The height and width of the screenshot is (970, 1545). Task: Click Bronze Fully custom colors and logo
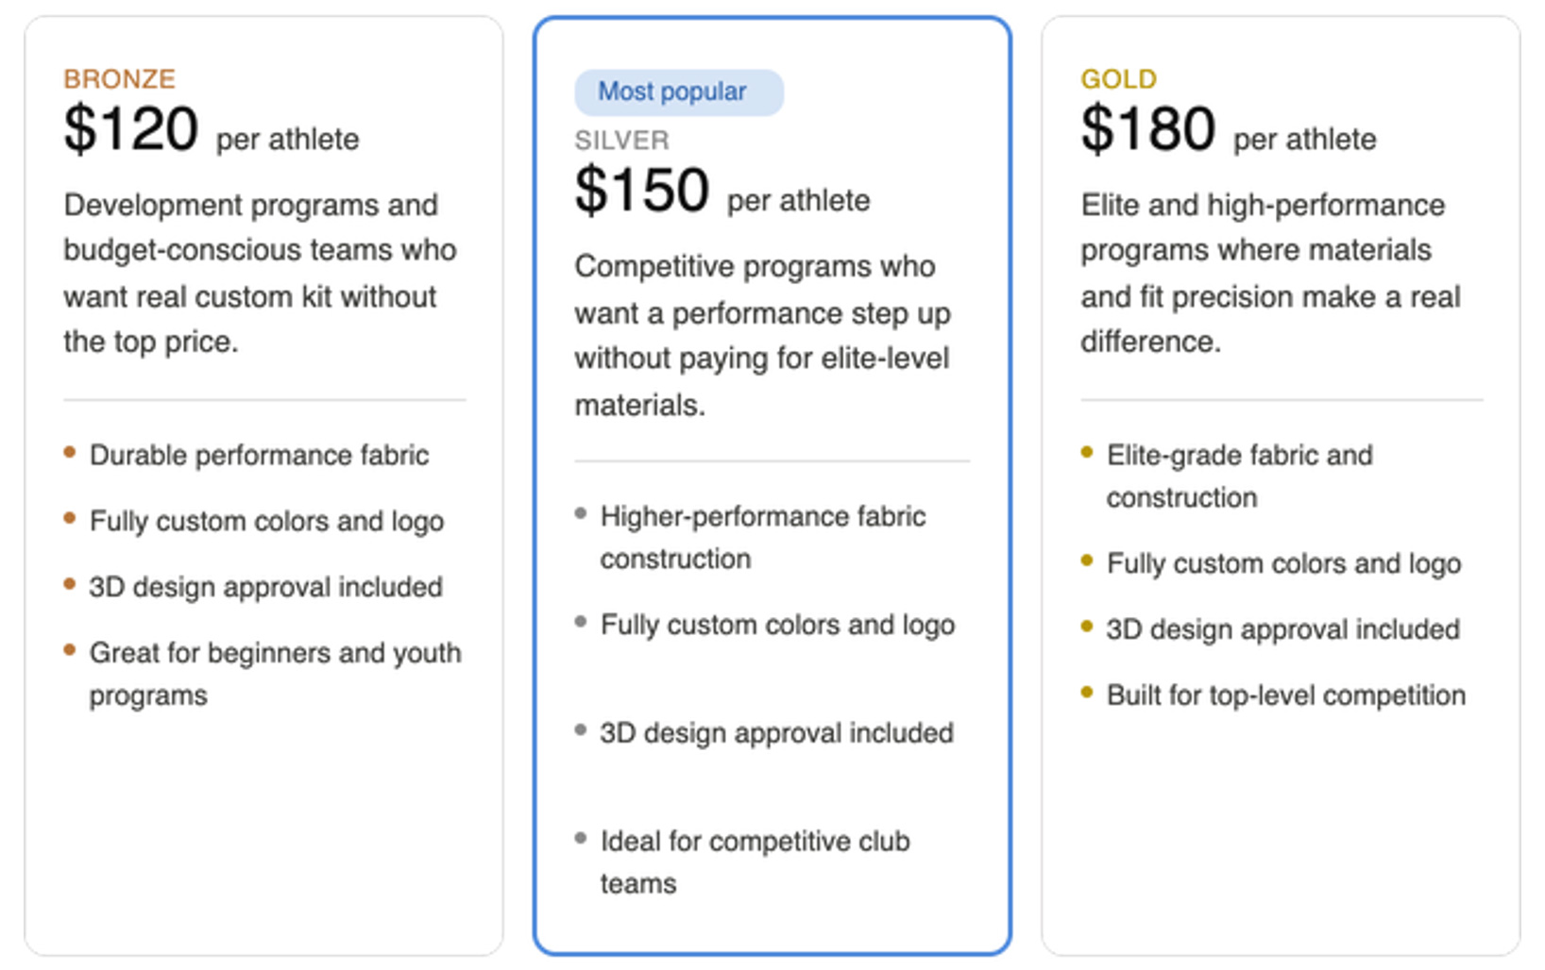(266, 521)
